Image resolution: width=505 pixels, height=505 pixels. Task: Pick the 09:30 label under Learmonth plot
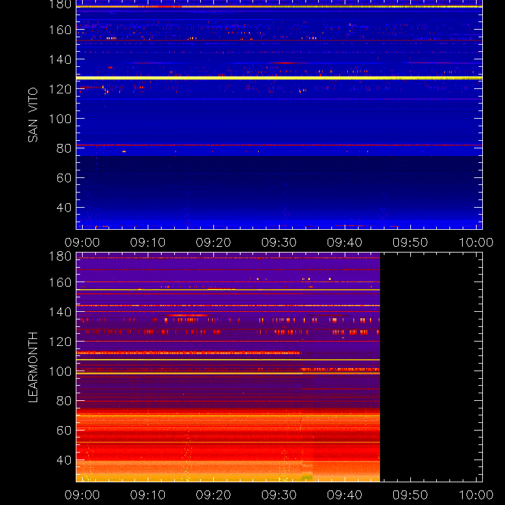[x=279, y=495]
